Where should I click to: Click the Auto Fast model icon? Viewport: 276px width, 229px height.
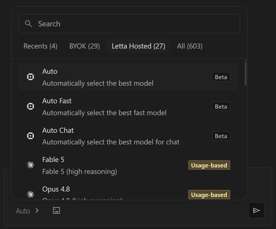tap(30, 106)
